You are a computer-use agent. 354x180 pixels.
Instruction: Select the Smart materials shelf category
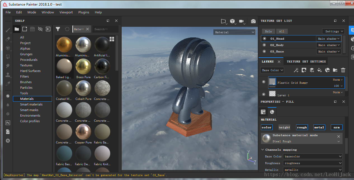coord(31,104)
